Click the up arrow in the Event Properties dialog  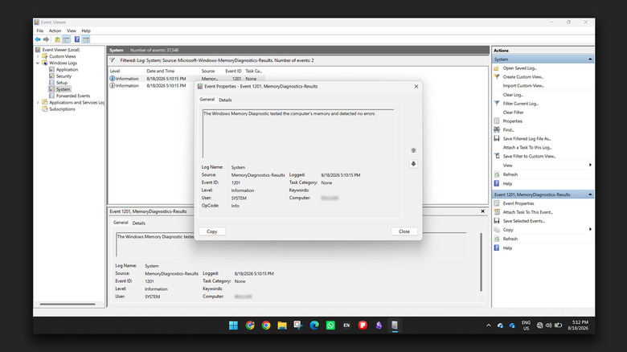[x=413, y=150]
